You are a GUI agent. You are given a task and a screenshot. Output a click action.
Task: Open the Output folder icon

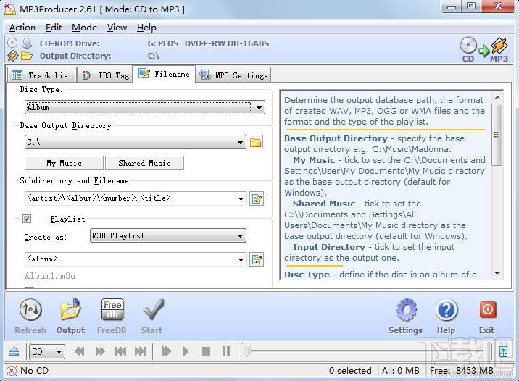(70, 309)
